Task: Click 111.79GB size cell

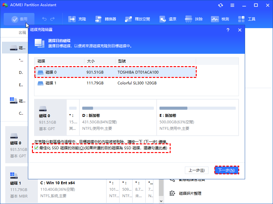Action: [x=95, y=83]
